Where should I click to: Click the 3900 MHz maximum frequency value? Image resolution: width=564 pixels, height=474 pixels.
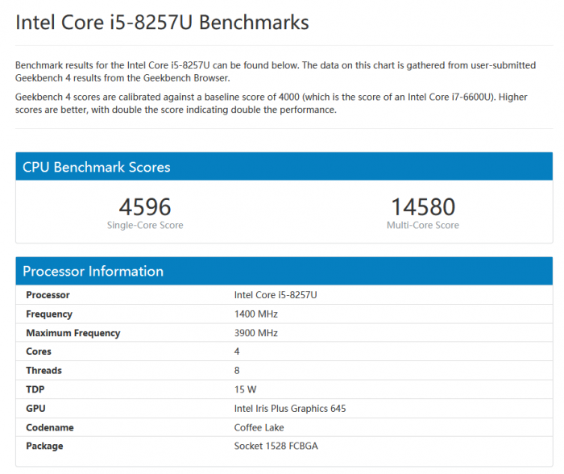[255, 333]
